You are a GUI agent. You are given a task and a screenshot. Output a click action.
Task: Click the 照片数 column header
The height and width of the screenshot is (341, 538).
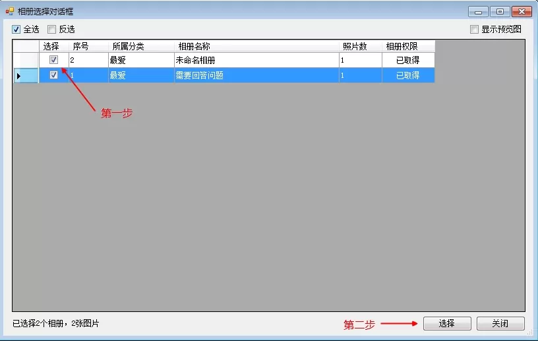(x=360, y=46)
